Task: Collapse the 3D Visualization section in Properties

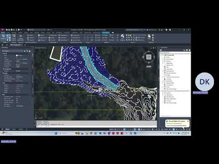Action: tap(29, 69)
